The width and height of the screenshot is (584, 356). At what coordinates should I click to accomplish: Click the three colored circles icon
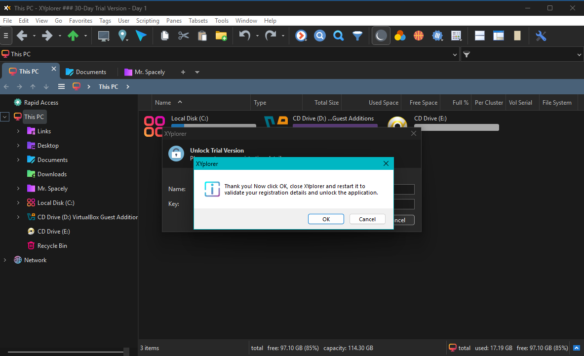400,36
